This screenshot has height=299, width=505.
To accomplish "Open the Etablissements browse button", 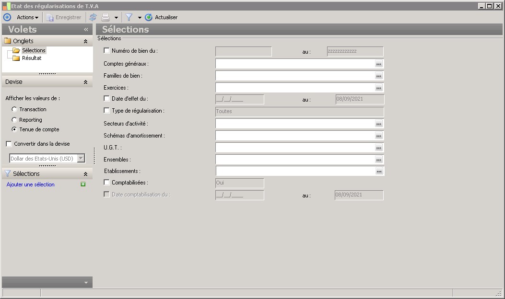I will click(x=379, y=171).
